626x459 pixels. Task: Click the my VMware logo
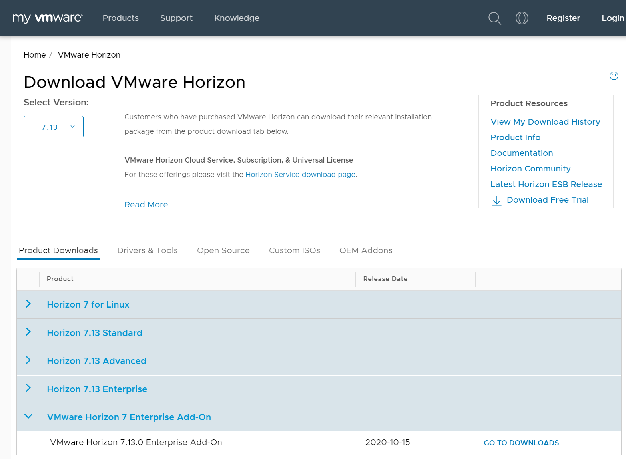[x=47, y=18]
